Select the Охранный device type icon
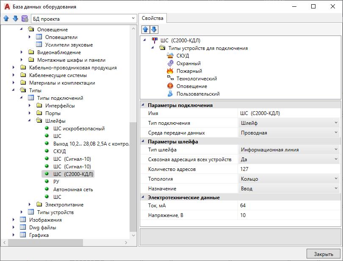 coord(170,63)
